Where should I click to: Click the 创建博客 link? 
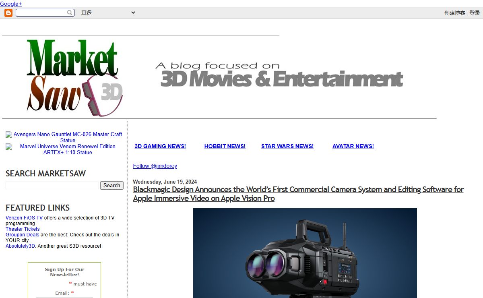(x=455, y=13)
